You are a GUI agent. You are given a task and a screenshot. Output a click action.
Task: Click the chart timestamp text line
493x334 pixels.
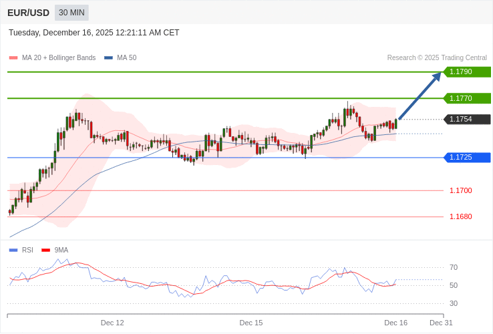[x=94, y=33]
